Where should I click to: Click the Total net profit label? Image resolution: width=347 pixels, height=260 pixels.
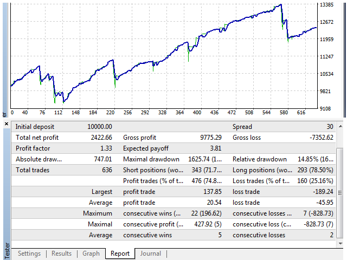[37, 138]
